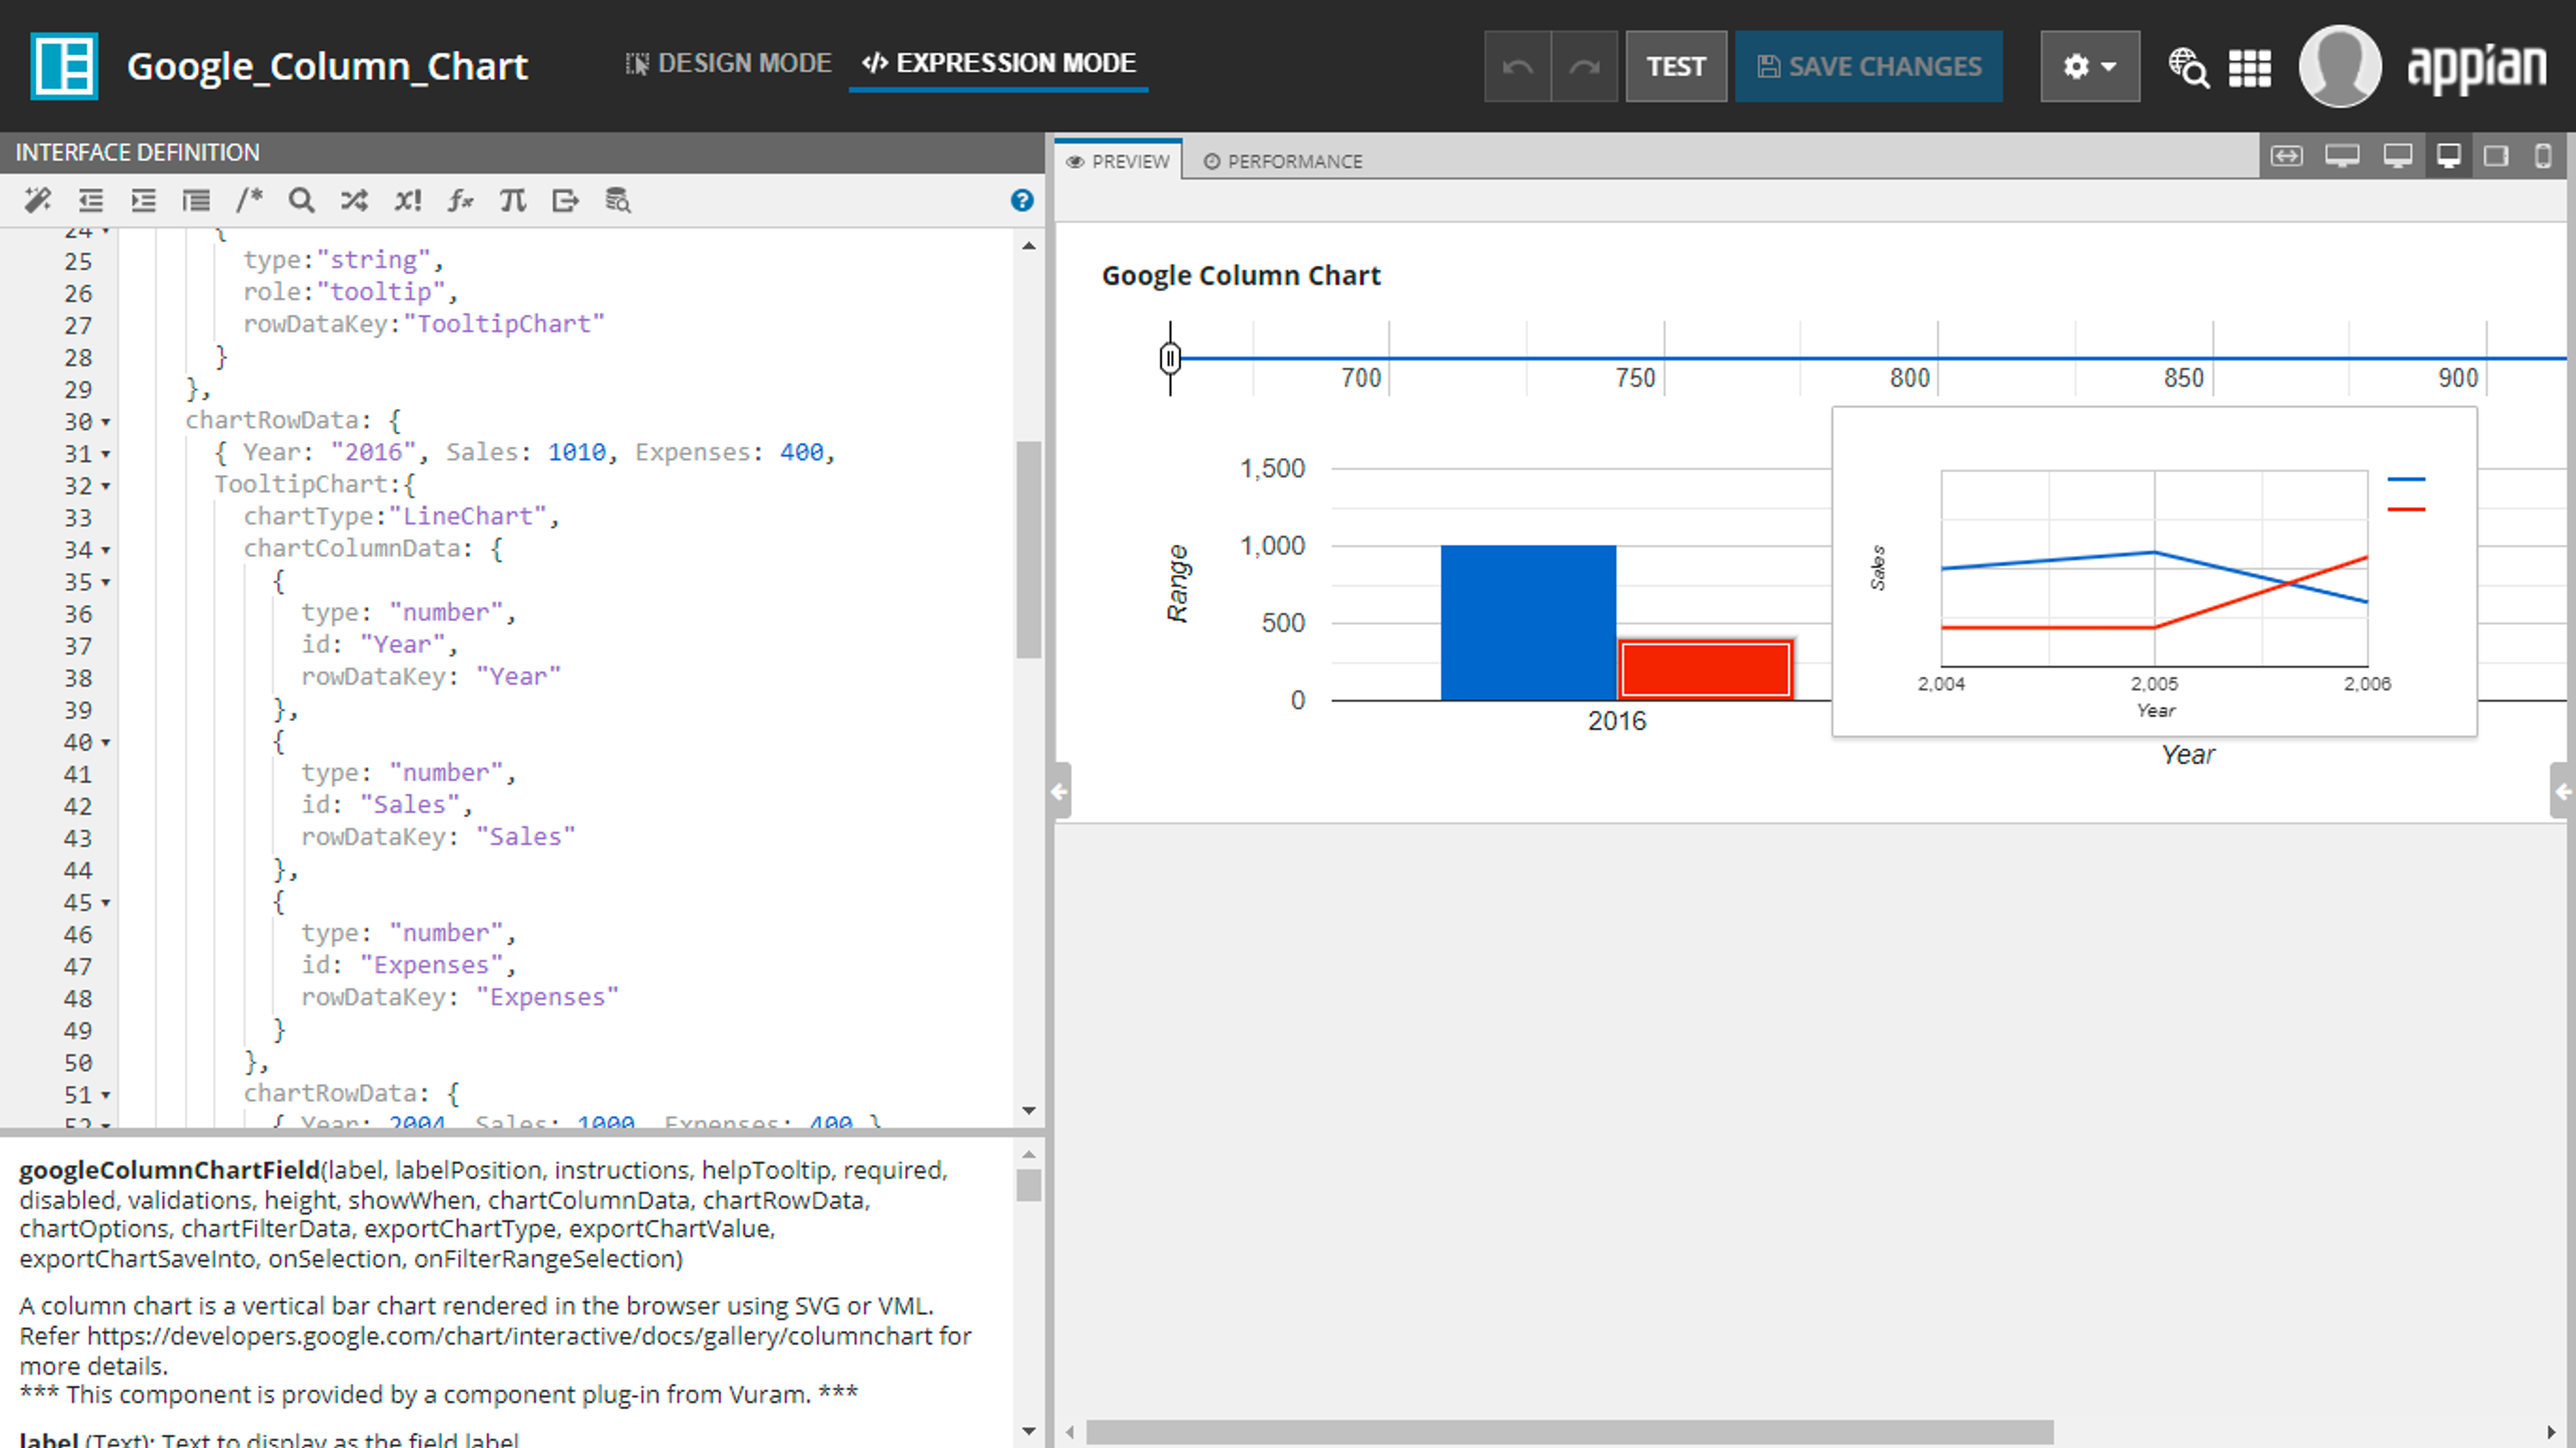Select the highlighted narrow desktop preview
This screenshot has height=1448, width=2576.
2448,156
